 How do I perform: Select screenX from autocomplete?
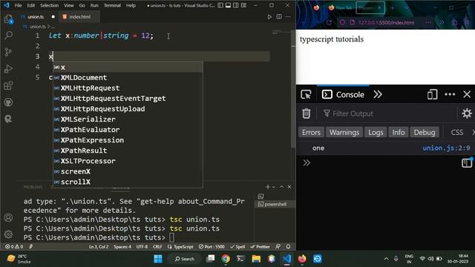tap(128, 171)
